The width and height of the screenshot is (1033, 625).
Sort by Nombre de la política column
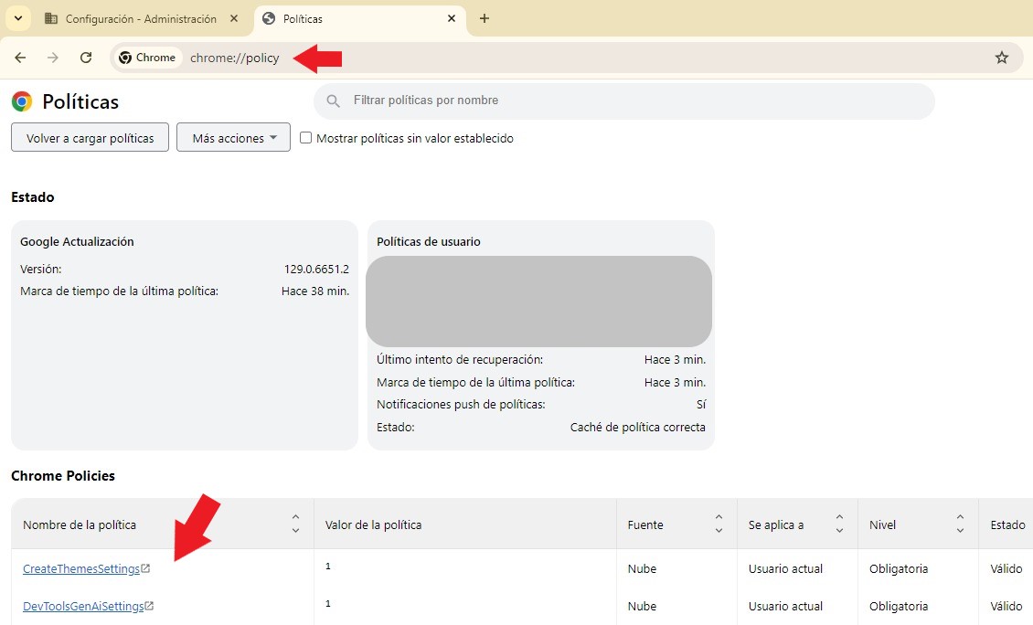[296, 524]
